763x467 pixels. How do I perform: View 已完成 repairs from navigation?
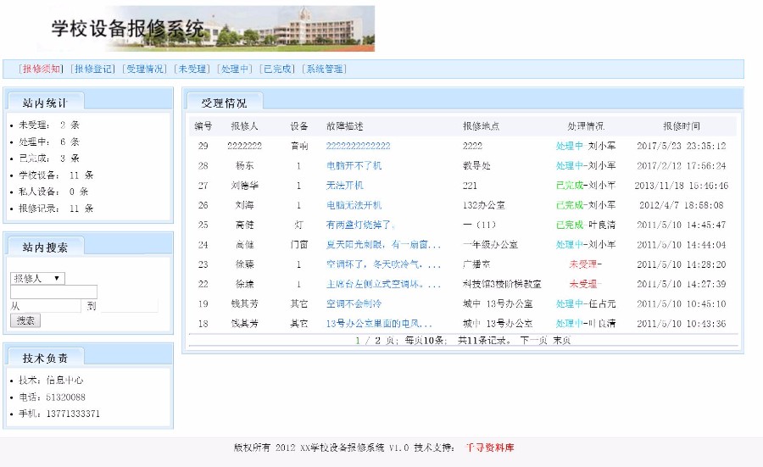277,69
